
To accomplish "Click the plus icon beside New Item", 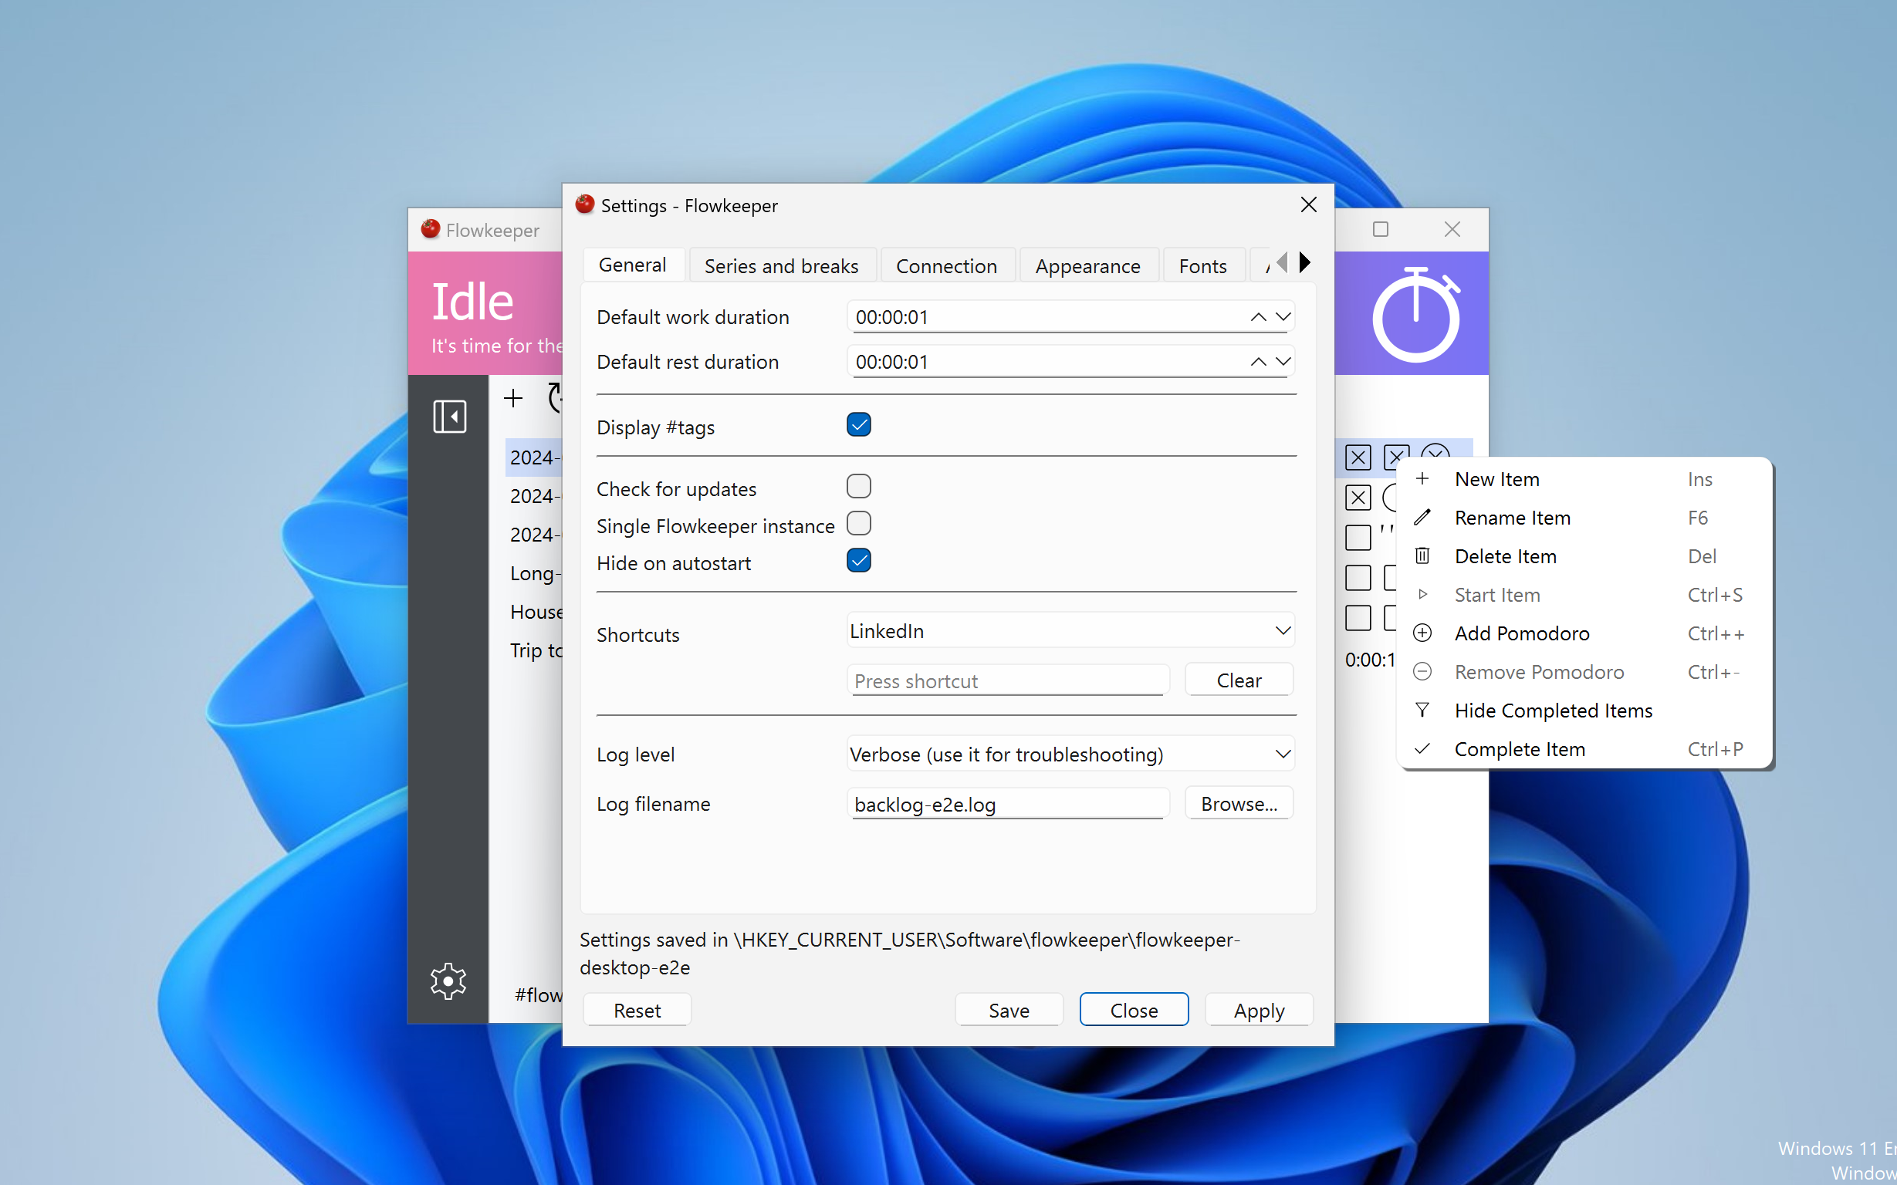I will point(1423,479).
